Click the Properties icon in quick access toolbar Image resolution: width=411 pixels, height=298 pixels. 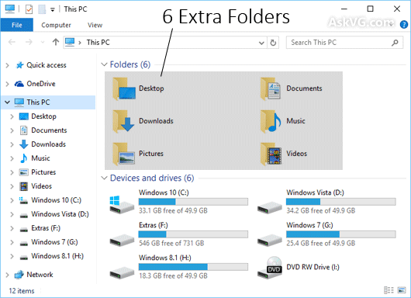click(29, 9)
